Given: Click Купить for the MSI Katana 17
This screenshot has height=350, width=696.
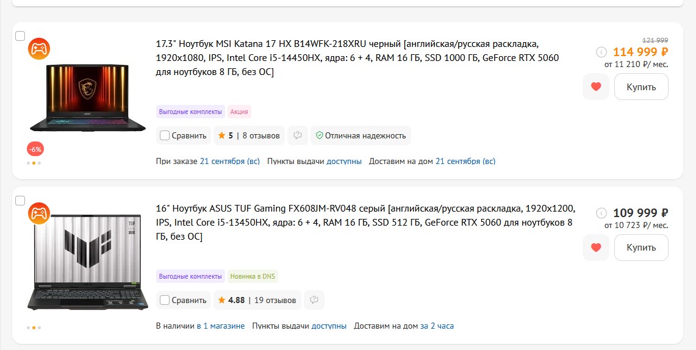Looking at the screenshot, I should point(641,87).
